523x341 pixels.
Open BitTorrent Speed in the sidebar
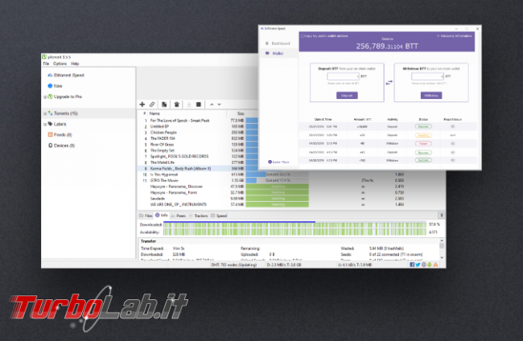(x=66, y=75)
